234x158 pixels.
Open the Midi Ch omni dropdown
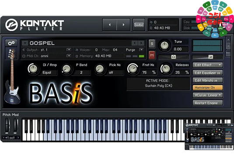[69, 56]
